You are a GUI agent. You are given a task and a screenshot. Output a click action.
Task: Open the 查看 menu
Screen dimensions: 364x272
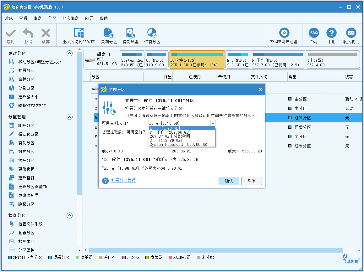tap(23, 18)
